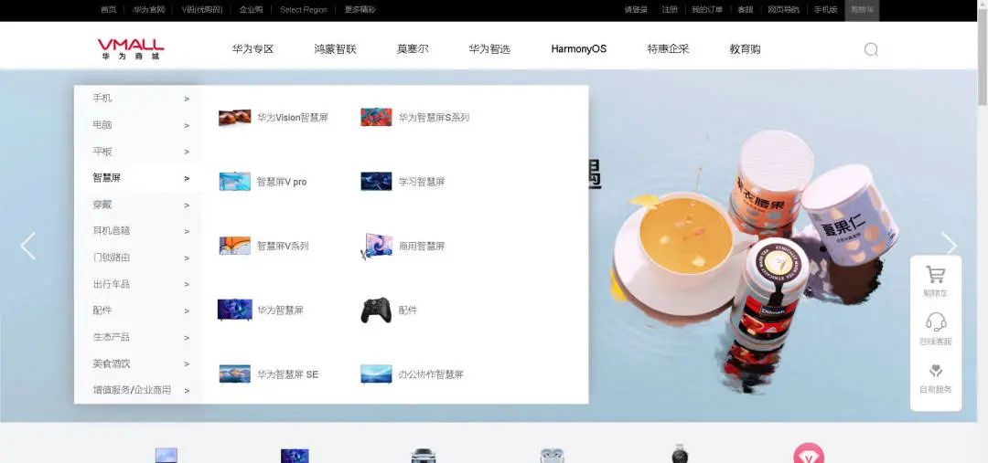Expand the 电脑 category arrow
Image resolution: width=988 pixels, height=463 pixels.
coord(187,126)
